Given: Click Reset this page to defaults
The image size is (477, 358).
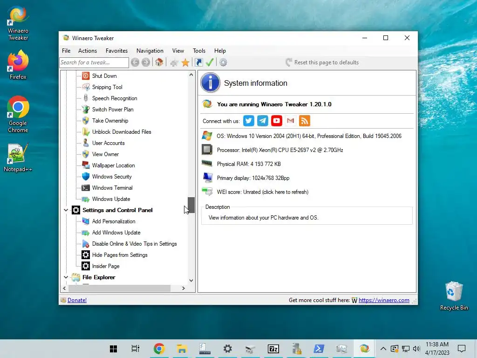Looking at the screenshot, I should (322, 62).
